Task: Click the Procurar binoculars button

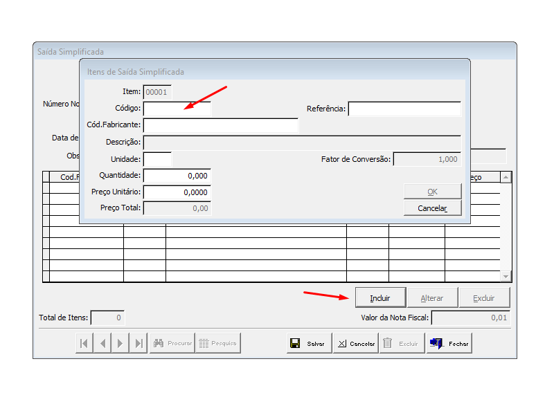Action: pos(172,343)
